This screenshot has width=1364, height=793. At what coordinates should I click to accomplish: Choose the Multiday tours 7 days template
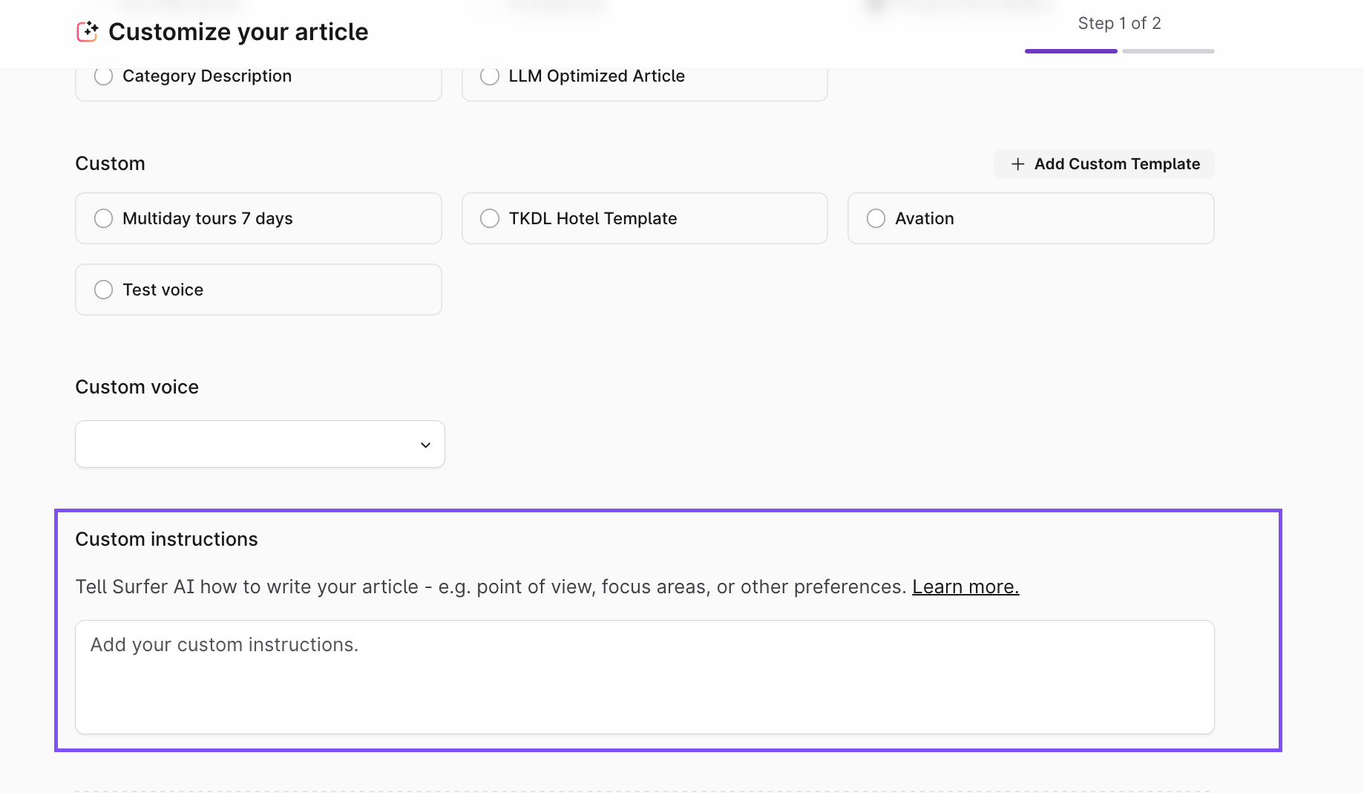pyautogui.click(x=104, y=218)
